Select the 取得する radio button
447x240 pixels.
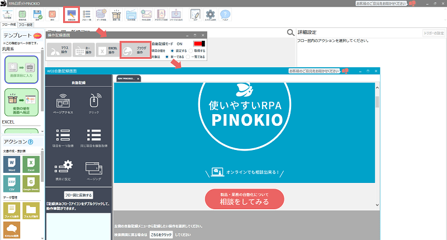[191, 50]
